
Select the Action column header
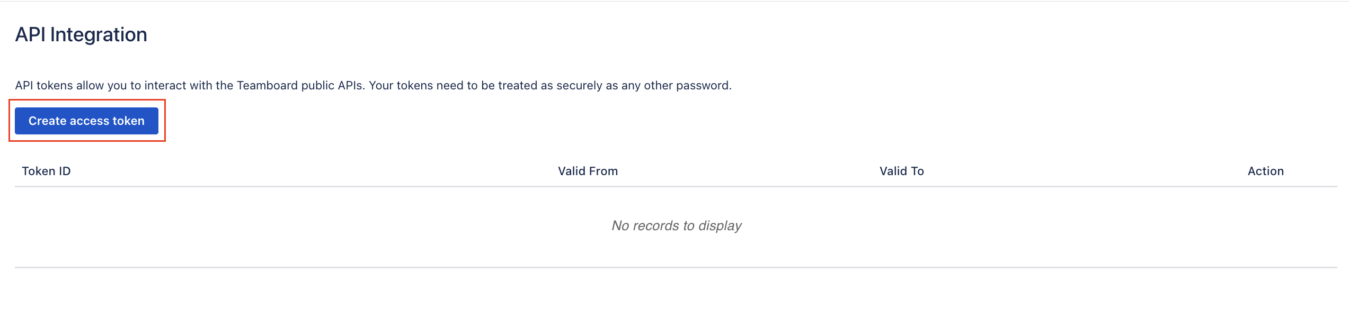(1265, 171)
